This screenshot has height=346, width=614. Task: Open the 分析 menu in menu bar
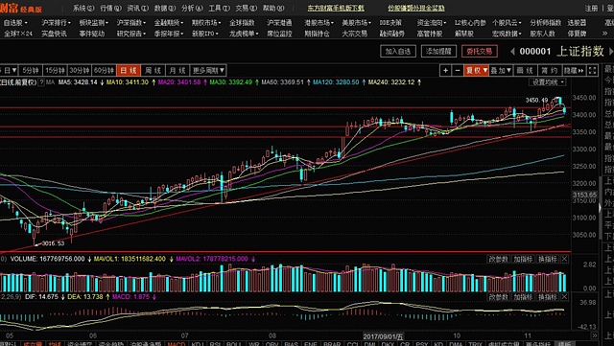pos(192,8)
